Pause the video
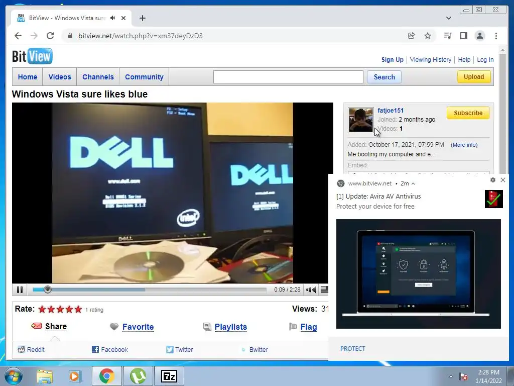Viewport: 514px width, 386px height. [x=20, y=289]
